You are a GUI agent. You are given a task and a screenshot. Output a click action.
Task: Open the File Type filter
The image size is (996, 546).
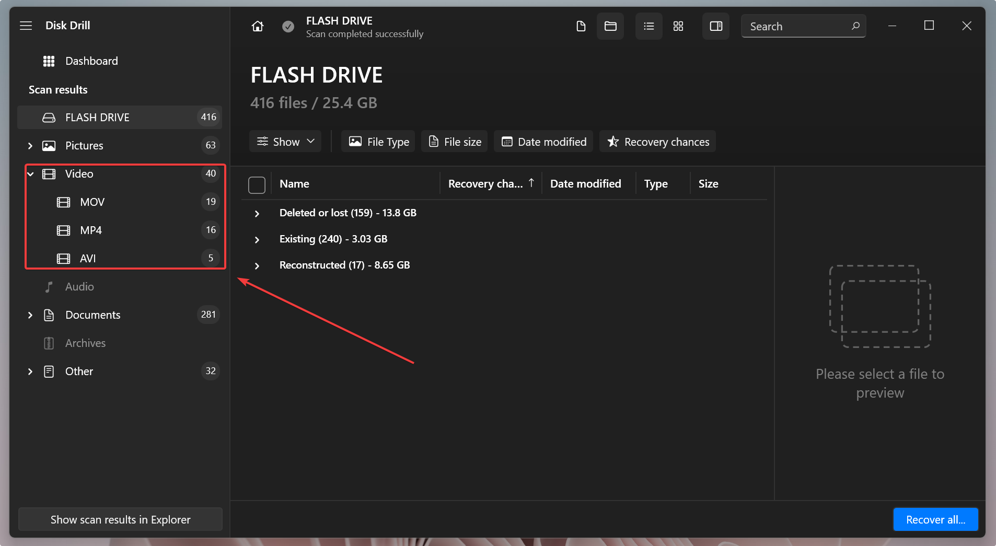click(x=378, y=142)
